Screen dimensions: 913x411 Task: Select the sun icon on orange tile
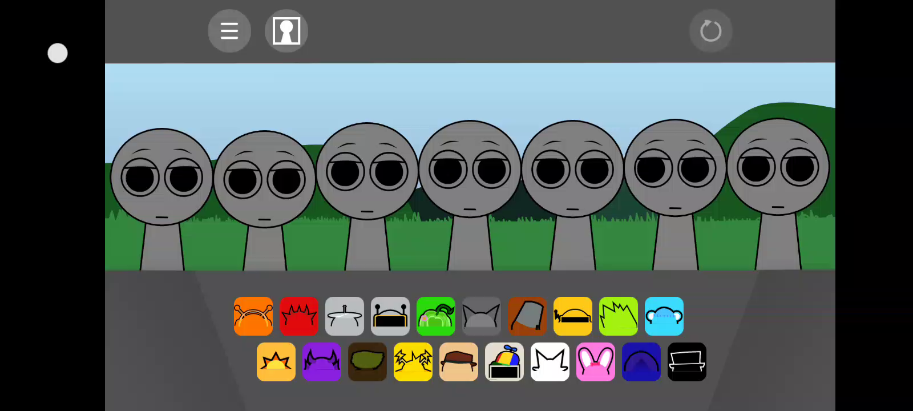276,362
